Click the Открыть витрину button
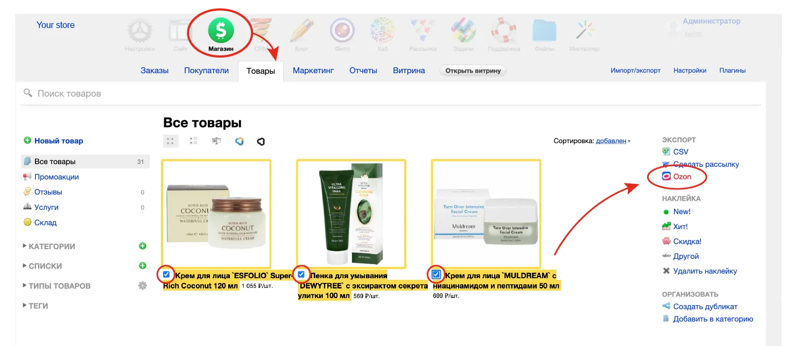The image size is (794, 346). [473, 70]
